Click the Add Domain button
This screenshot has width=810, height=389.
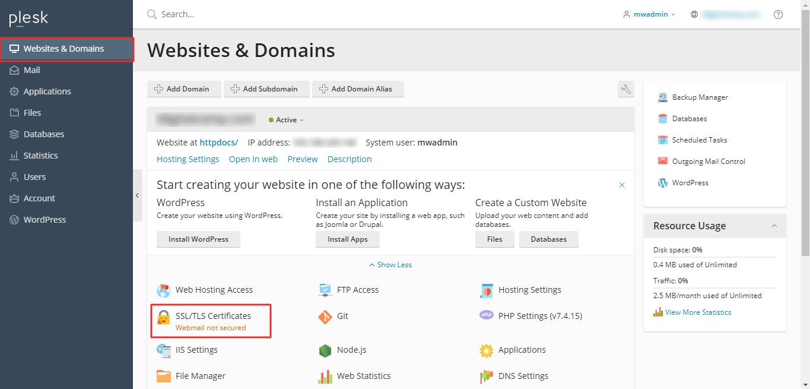point(184,89)
